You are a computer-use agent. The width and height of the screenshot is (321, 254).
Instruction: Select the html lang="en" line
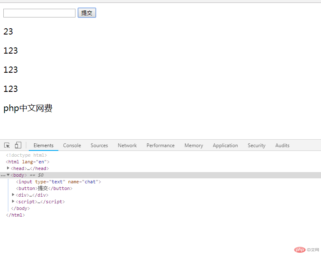click(28, 162)
